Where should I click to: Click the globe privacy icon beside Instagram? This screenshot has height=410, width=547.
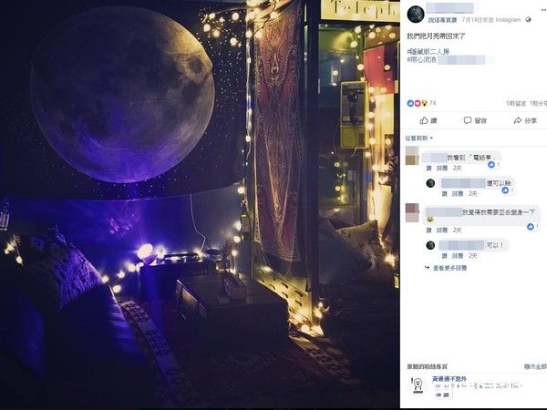[528, 20]
